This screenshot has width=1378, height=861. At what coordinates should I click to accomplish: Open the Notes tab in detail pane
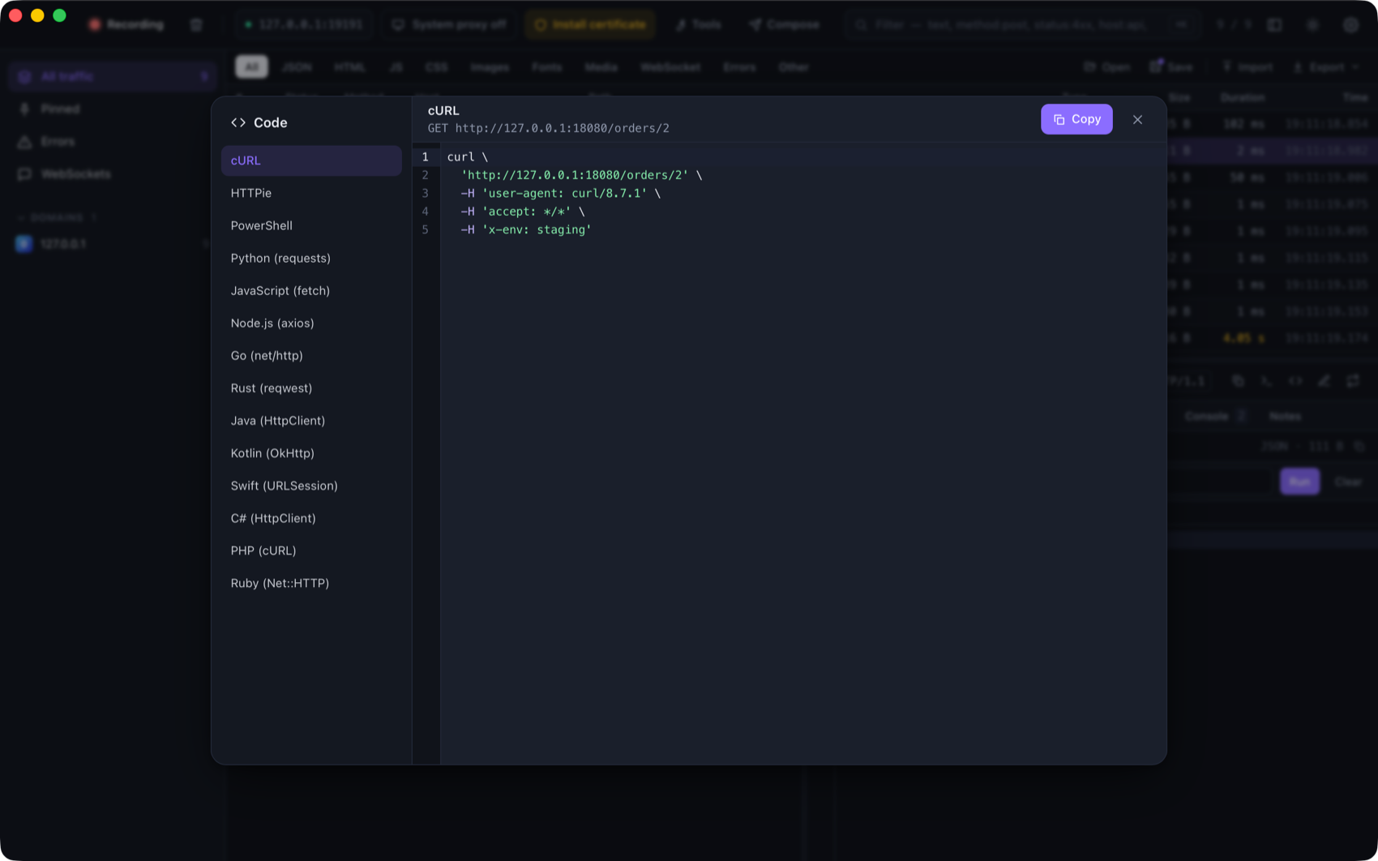click(x=1285, y=416)
